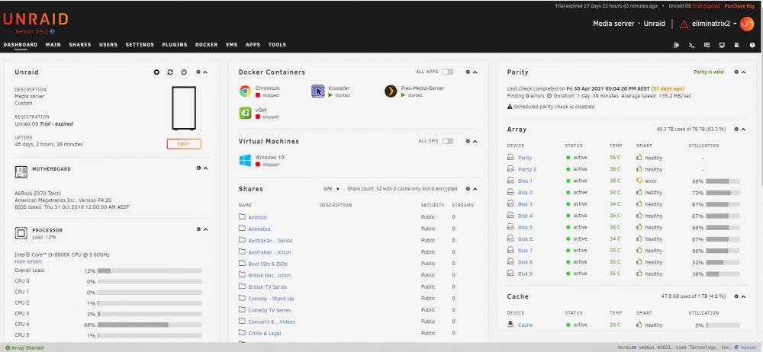The height and width of the screenshot is (352, 763).
Task: Click the Disk 1 SMART error thumbs-down icon
Action: pos(639,181)
